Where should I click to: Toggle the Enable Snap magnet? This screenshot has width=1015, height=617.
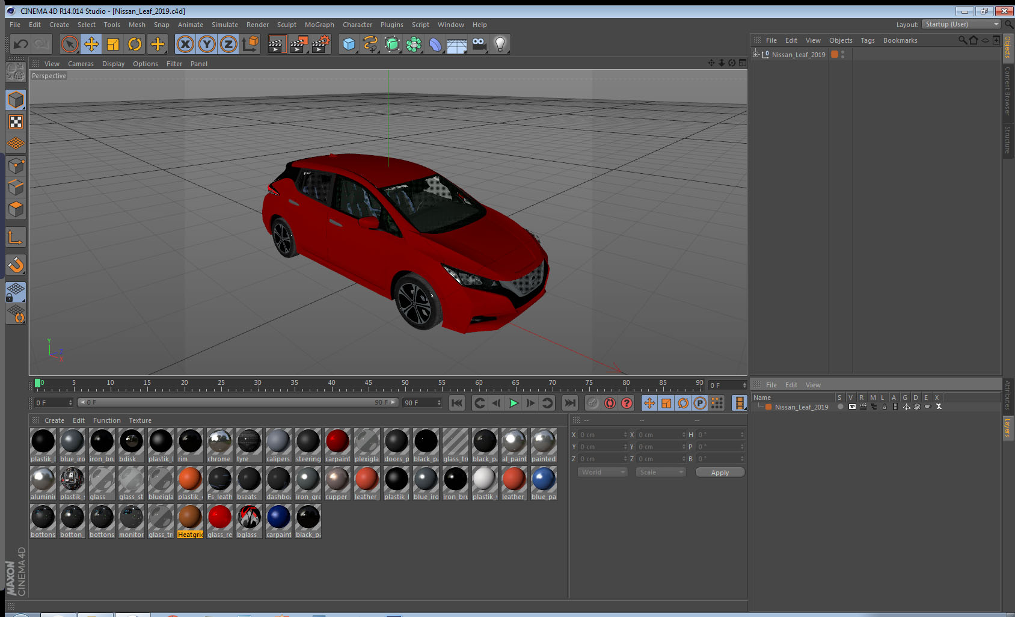pyautogui.click(x=16, y=265)
